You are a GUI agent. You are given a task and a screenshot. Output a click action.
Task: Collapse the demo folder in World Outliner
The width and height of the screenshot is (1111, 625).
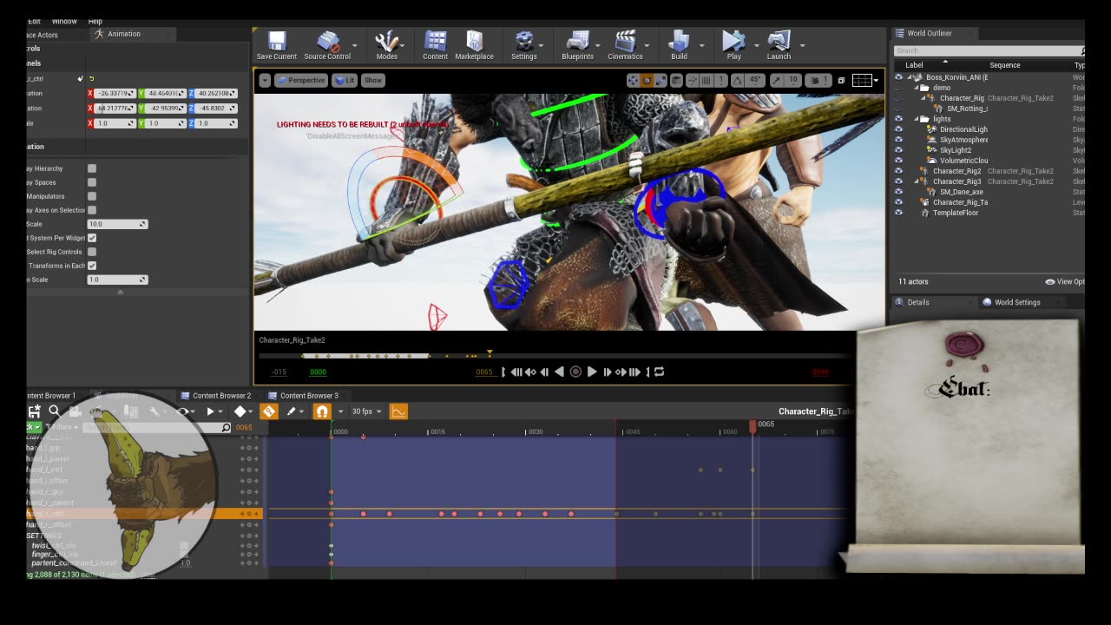[x=916, y=88]
